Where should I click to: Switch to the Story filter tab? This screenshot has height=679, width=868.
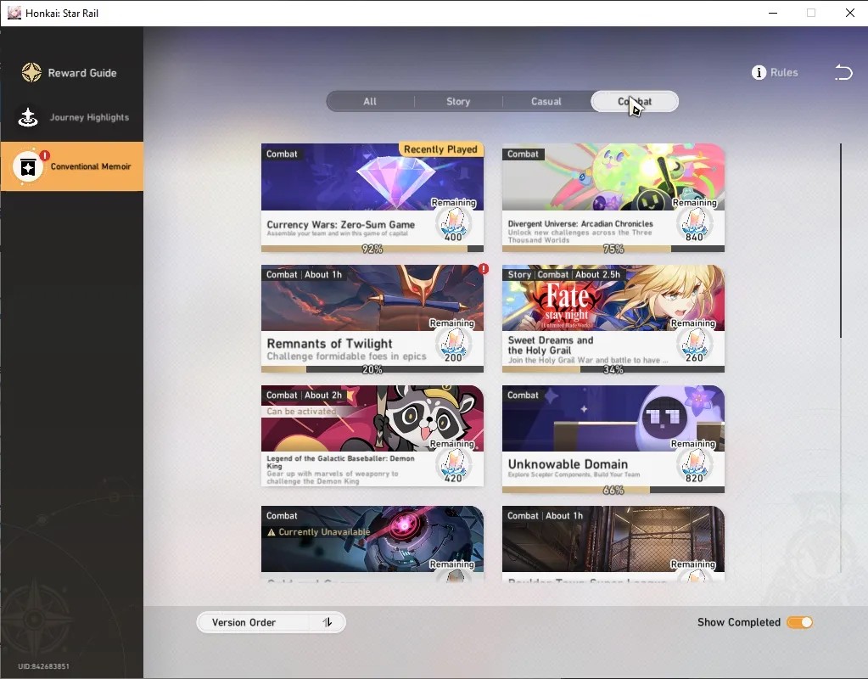pyautogui.click(x=458, y=101)
